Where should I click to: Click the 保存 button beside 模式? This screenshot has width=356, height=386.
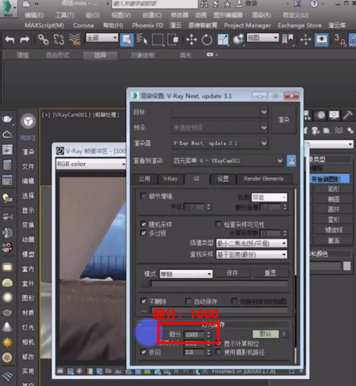[232, 273]
